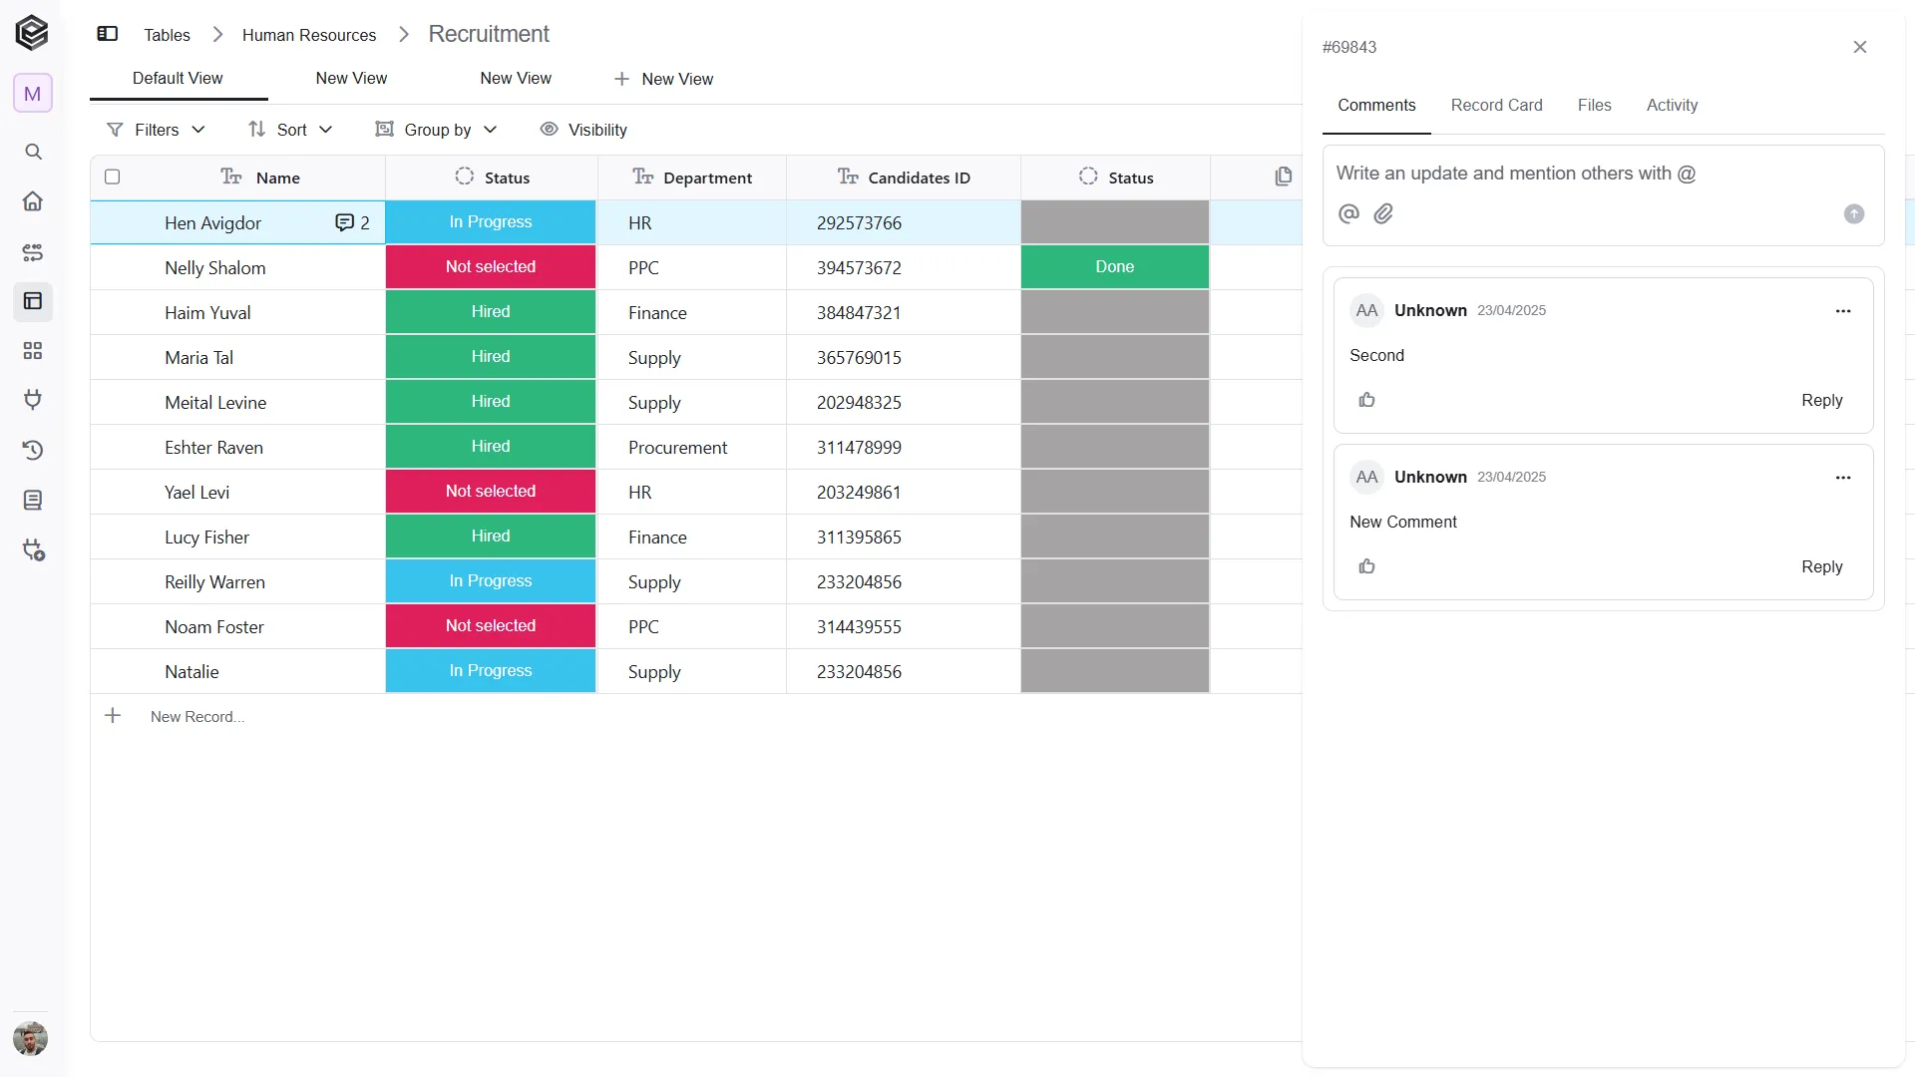Open the search icon in left sidebar

click(33, 152)
